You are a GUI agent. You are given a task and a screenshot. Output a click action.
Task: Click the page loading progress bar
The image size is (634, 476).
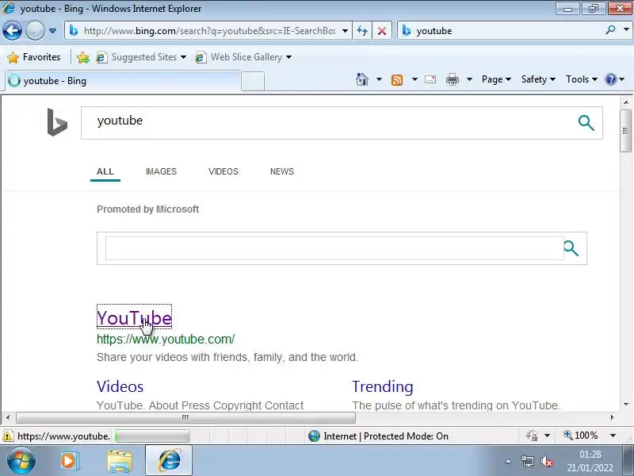pos(152,436)
